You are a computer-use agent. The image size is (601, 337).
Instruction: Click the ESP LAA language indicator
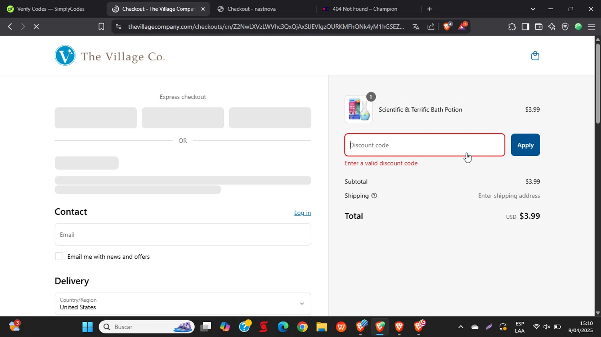point(520,327)
